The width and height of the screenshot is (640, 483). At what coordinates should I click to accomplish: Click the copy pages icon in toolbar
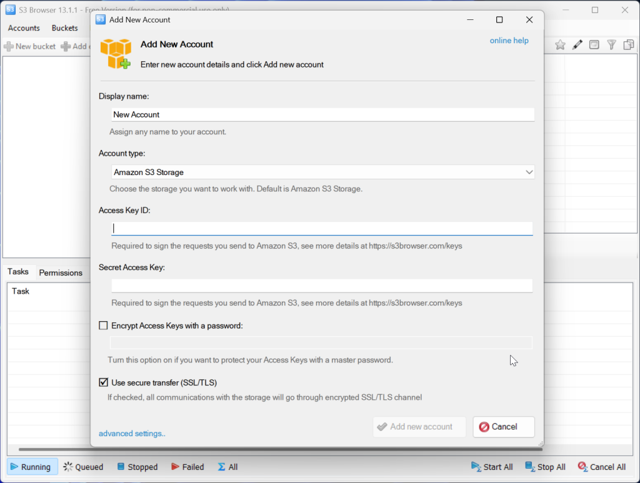click(629, 45)
